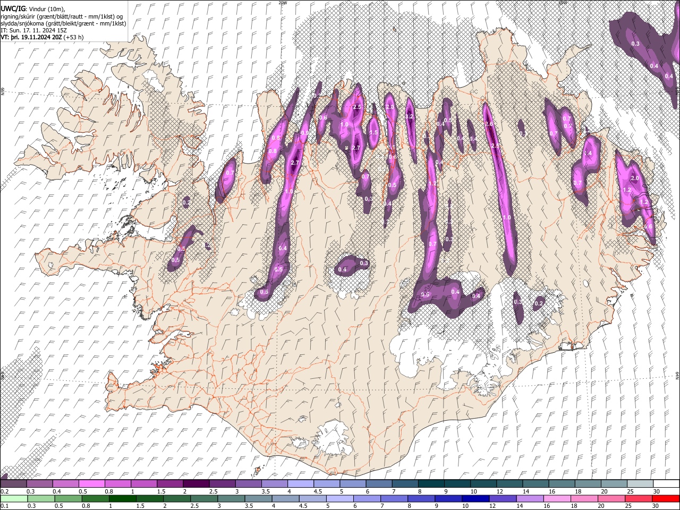Pick the pale lavender 4–4.5 snow scale swatch
The height and width of the screenshot is (510, 680).
click(300, 483)
